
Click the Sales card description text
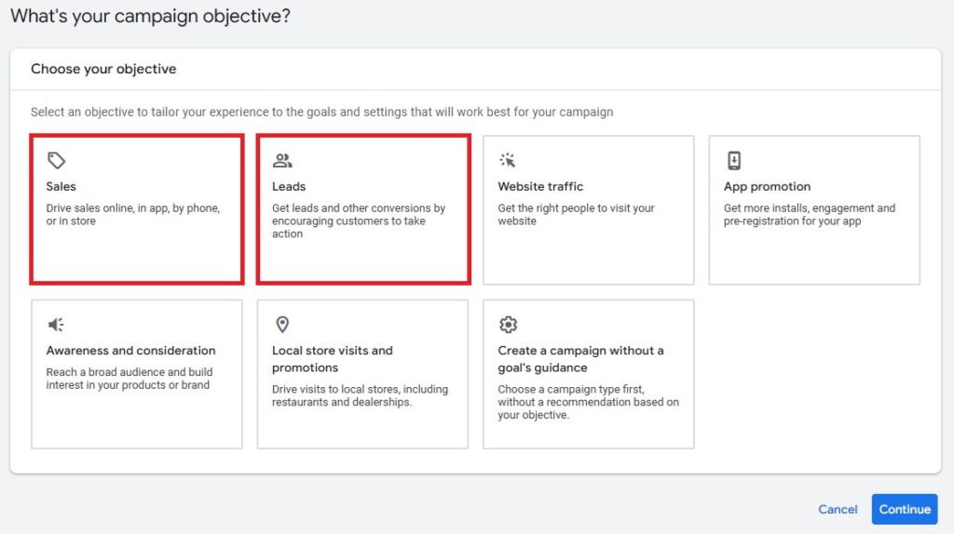coord(132,215)
